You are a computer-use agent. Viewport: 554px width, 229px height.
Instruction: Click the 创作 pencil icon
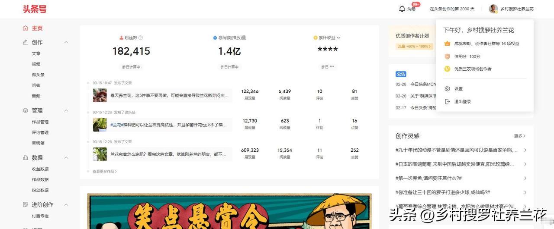pos(26,42)
